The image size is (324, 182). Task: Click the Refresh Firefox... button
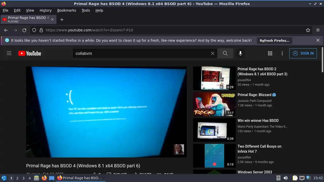[274, 40]
